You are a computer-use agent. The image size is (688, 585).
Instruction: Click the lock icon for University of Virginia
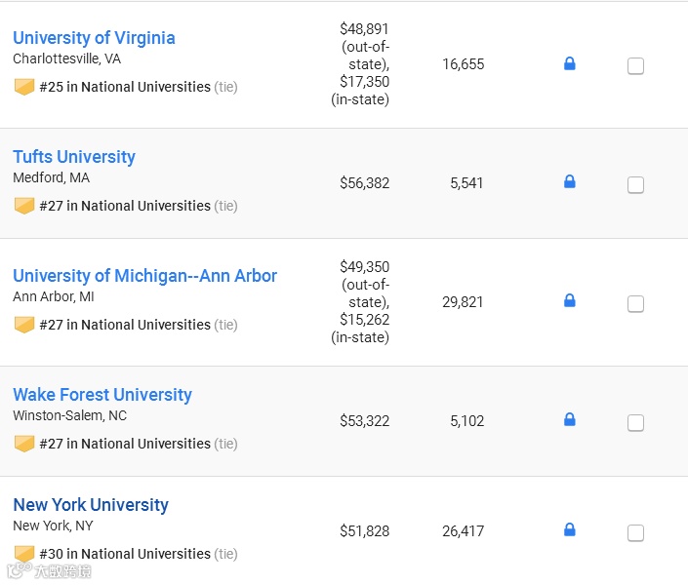570,64
